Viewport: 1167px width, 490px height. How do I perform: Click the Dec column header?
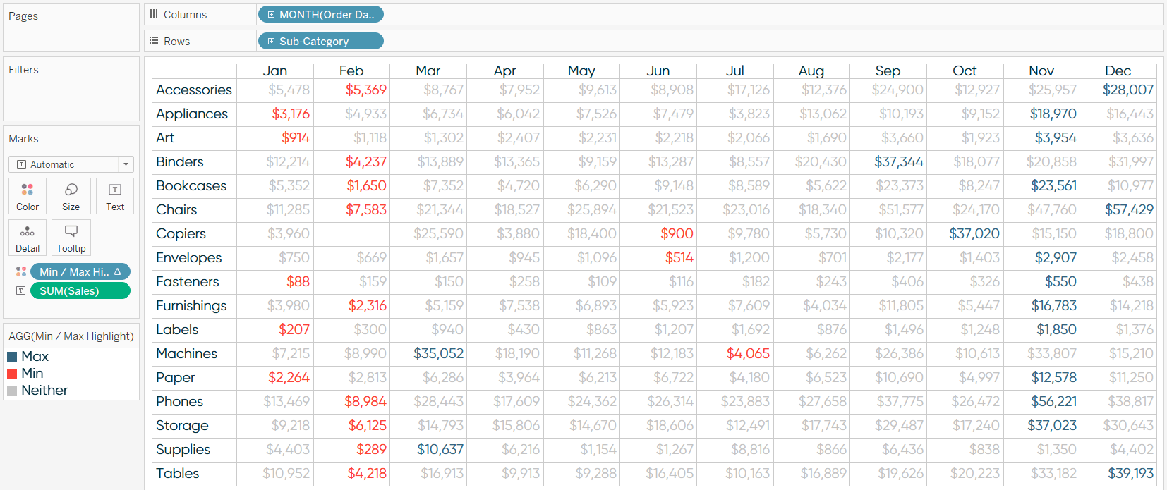pyautogui.click(x=1118, y=71)
